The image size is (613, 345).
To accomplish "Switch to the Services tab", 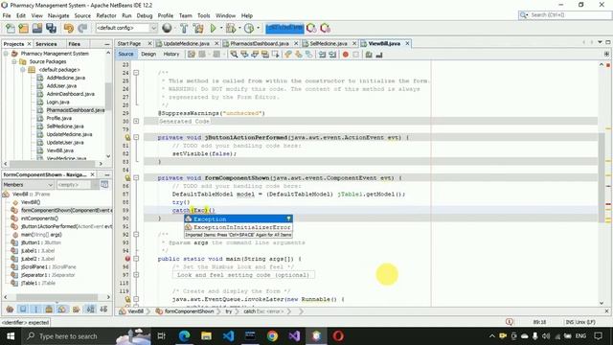I will click(46, 44).
